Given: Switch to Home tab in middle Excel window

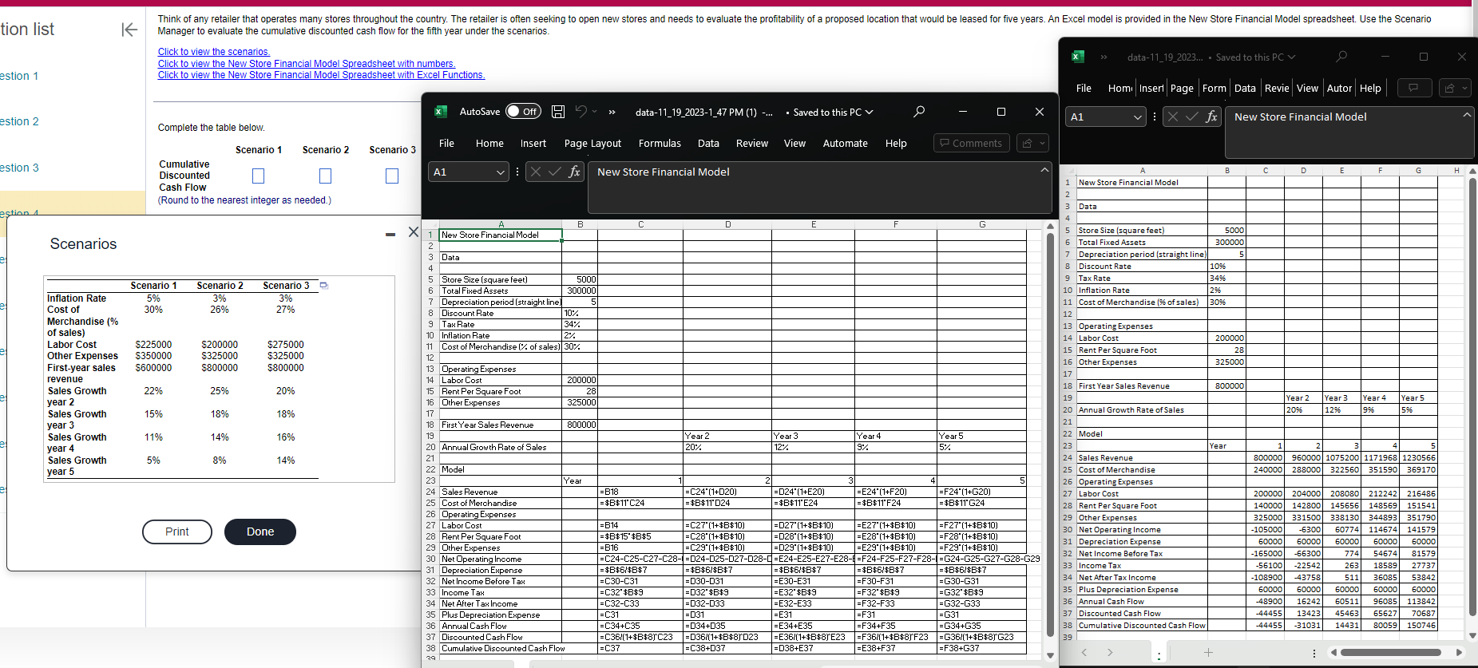Looking at the screenshot, I should (x=489, y=144).
